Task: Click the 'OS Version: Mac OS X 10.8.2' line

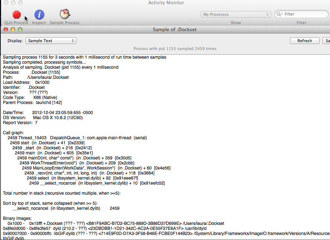Action: point(43,118)
